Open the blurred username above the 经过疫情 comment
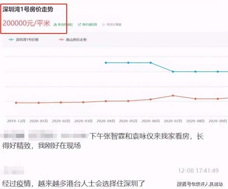This screenshot has height=189, width=228. click(14, 170)
